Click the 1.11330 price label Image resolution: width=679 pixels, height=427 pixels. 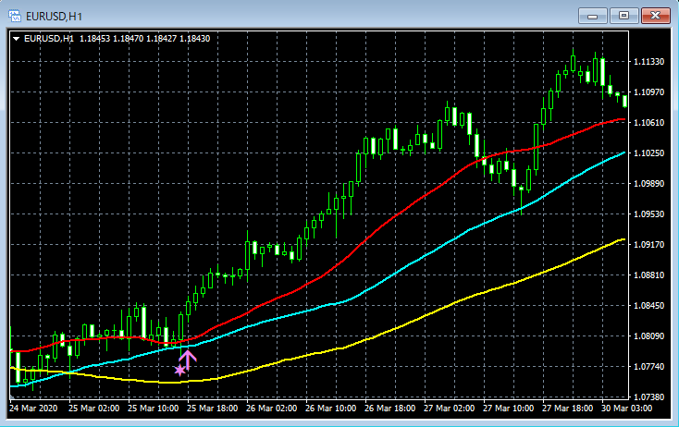tap(648, 62)
